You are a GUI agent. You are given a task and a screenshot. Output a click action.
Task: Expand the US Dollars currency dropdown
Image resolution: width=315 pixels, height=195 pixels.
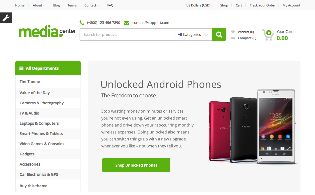200,5
